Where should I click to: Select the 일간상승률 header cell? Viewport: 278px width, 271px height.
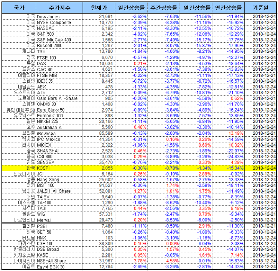pos(131,7)
